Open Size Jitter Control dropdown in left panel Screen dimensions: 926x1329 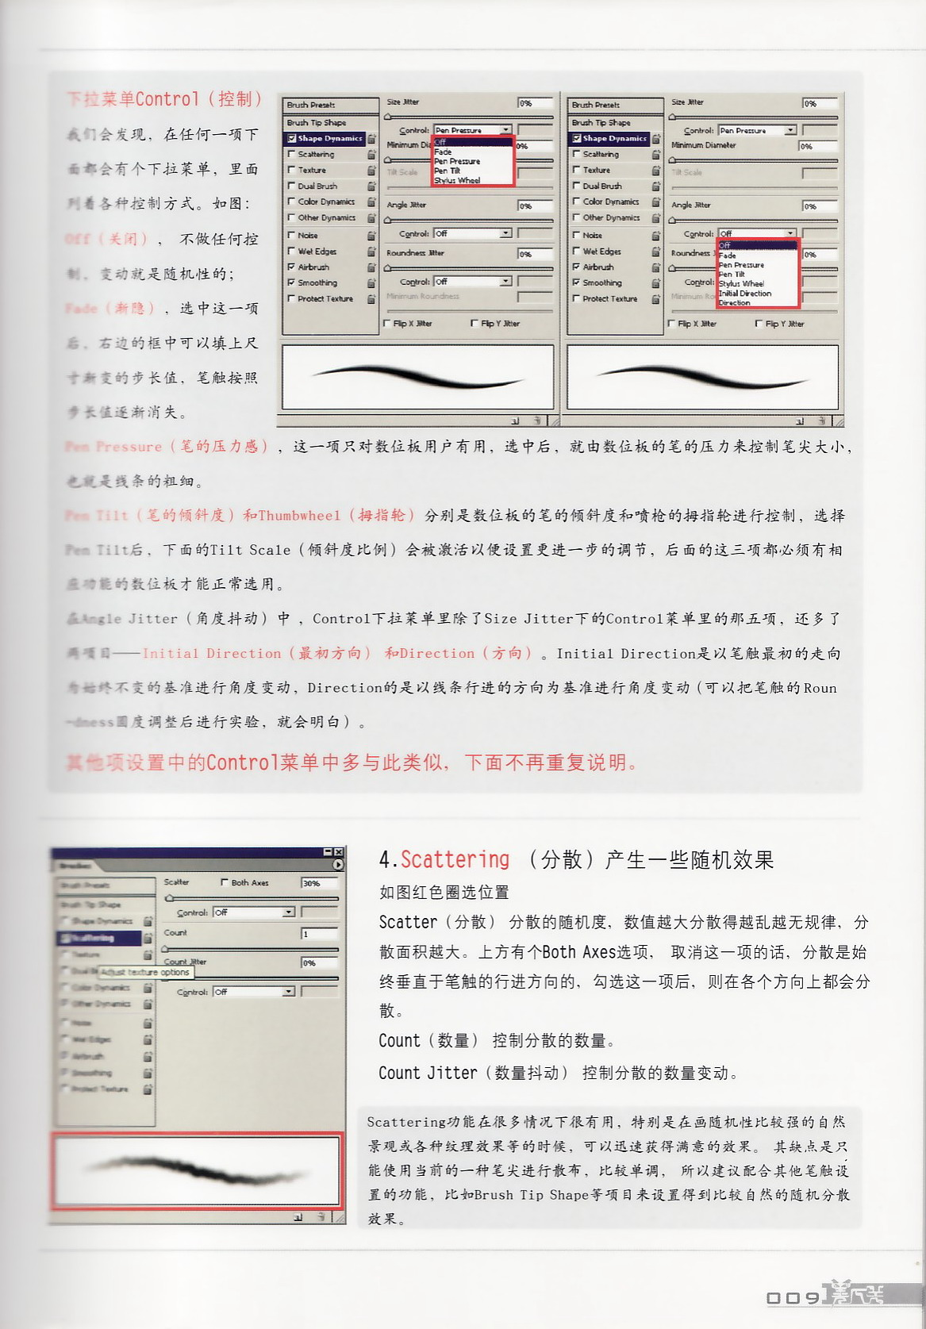click(473, 130)
